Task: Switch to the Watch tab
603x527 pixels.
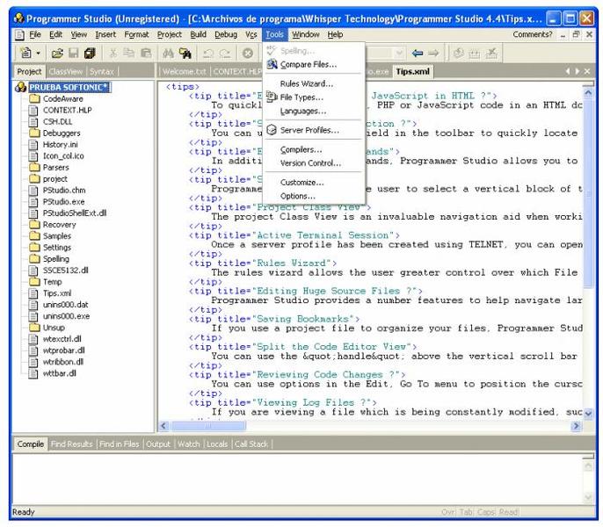Action: [x=188, y=444]
